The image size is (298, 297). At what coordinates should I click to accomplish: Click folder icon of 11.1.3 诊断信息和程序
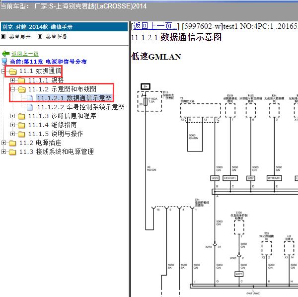(21, 116)
